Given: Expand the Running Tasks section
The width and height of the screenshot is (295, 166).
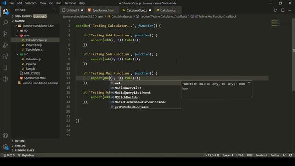Looking at the screenshot, I should [x=23, y=150].
